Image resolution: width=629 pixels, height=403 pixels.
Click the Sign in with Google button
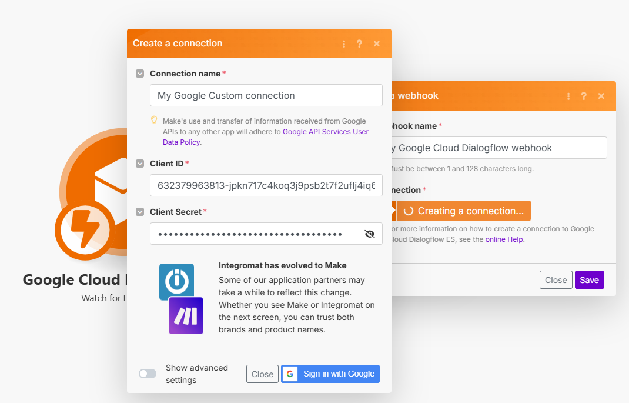pos(330,374)
